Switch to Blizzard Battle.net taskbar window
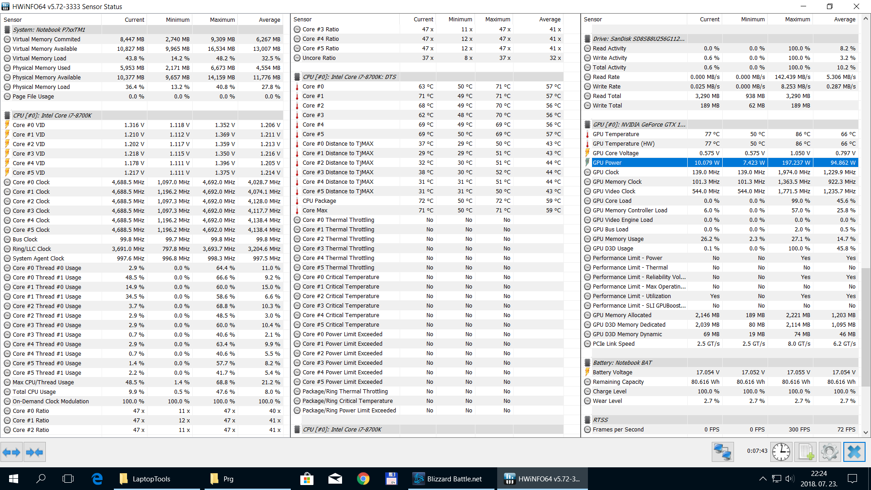This screenshot has width=871, height=490. tap(451, 479)
